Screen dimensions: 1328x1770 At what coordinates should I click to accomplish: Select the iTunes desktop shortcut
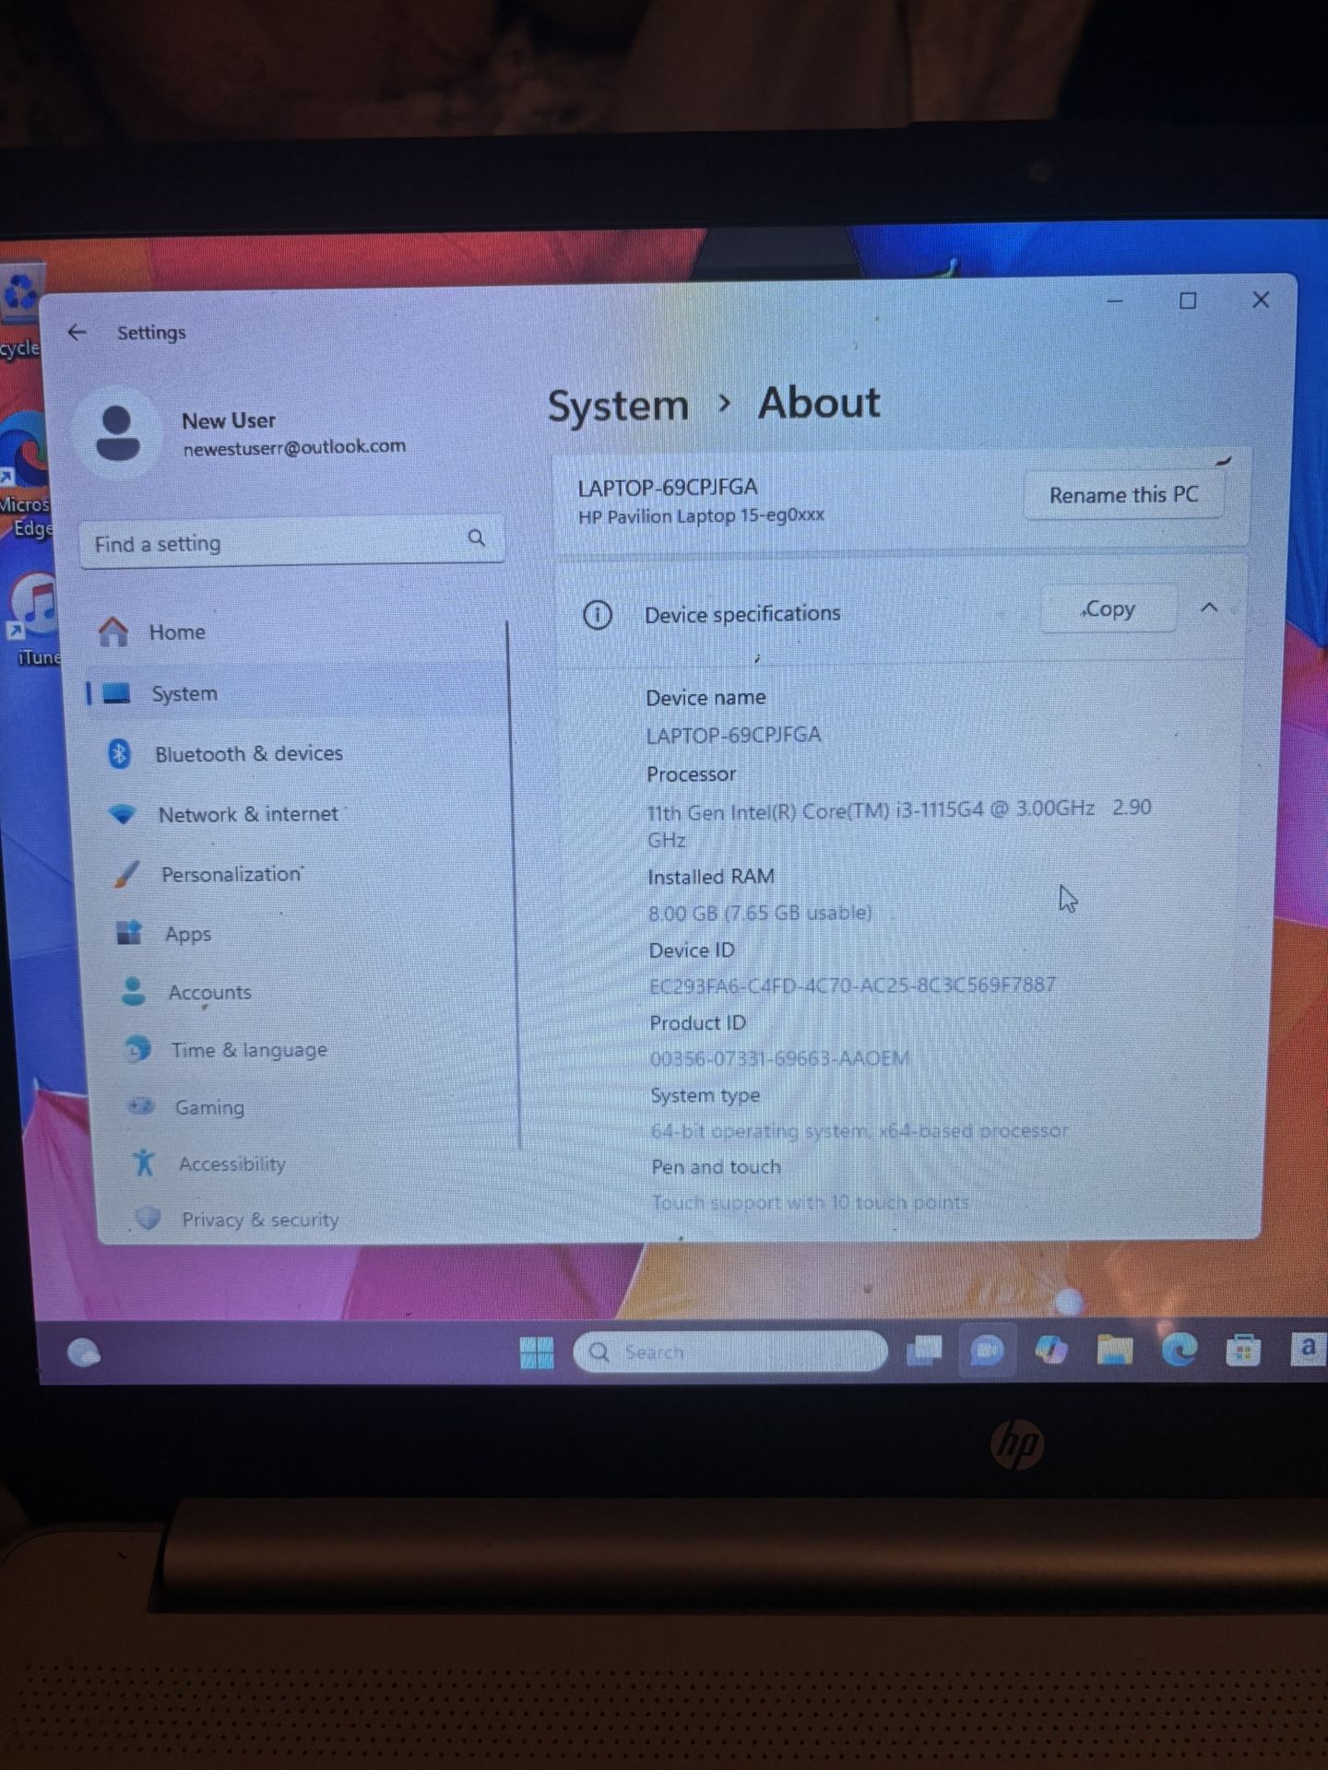tap(33, 619)
